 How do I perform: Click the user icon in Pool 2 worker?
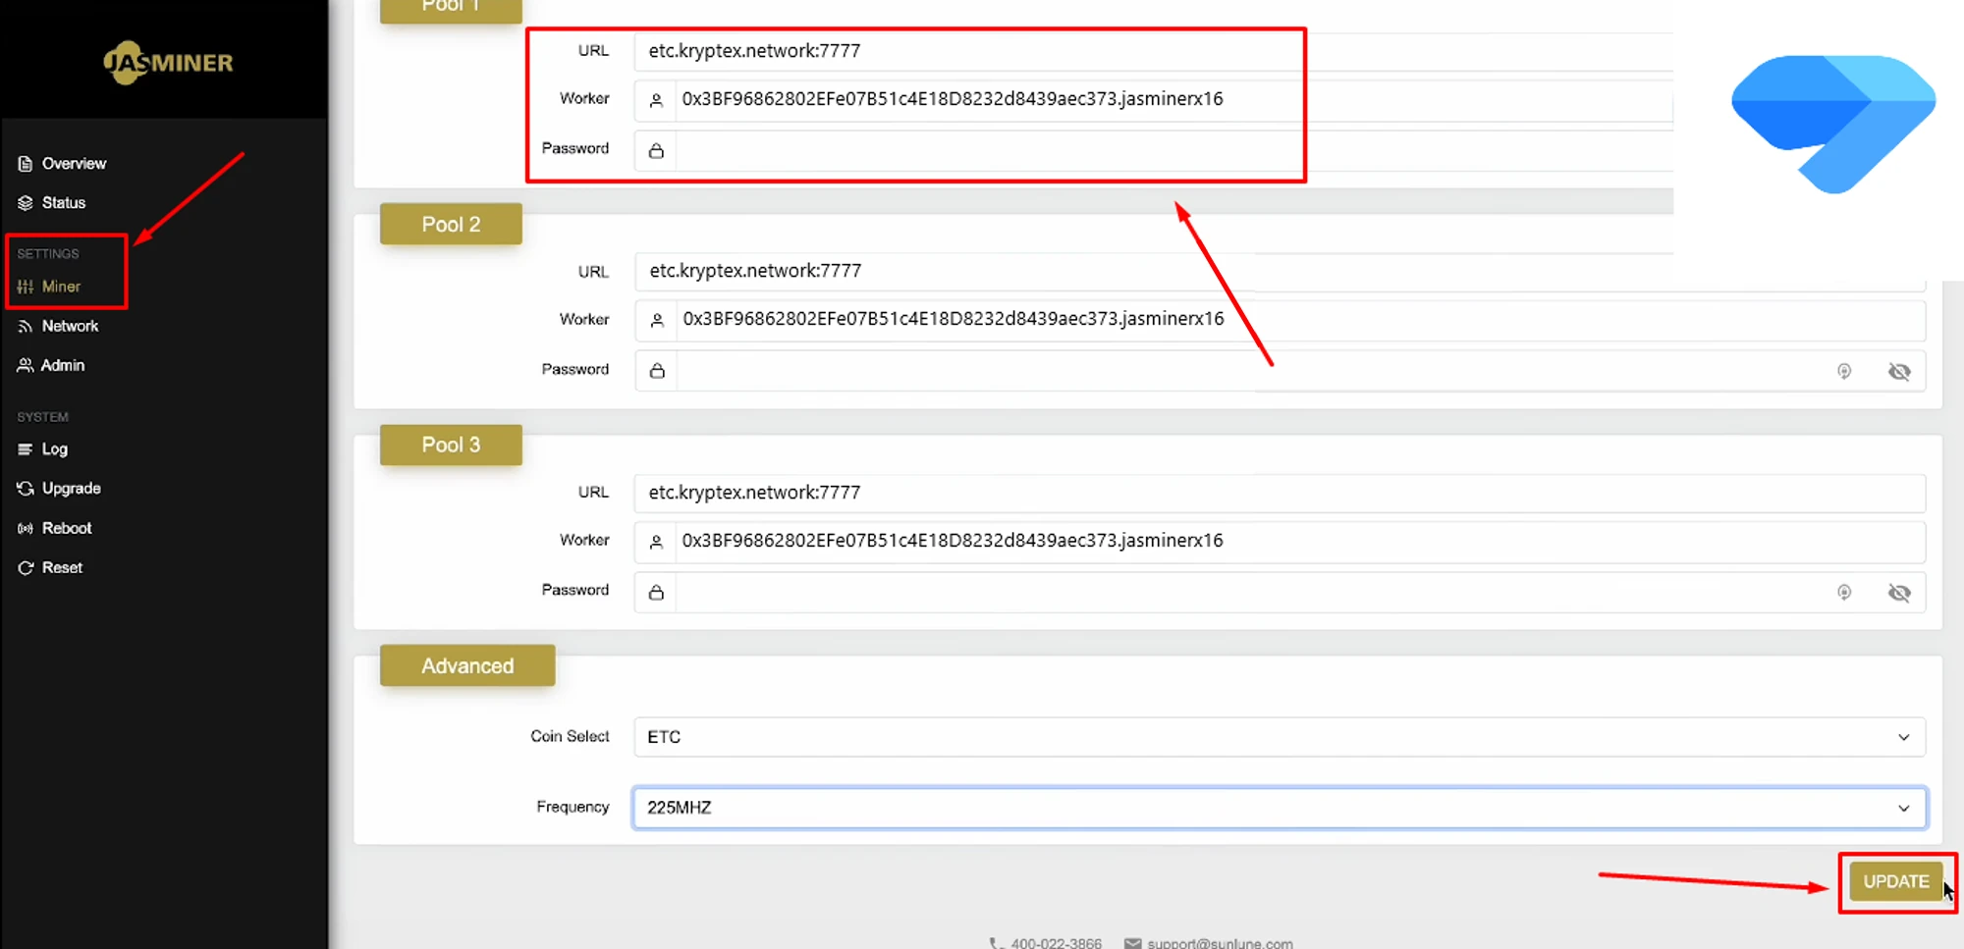(657, 320)
